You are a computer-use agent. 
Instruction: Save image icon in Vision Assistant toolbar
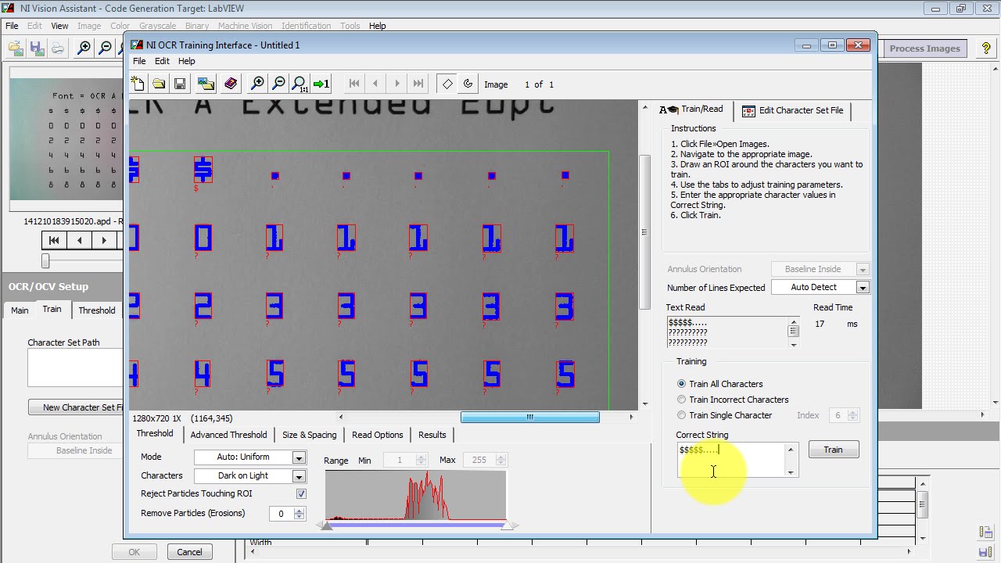tap(37, 48)
